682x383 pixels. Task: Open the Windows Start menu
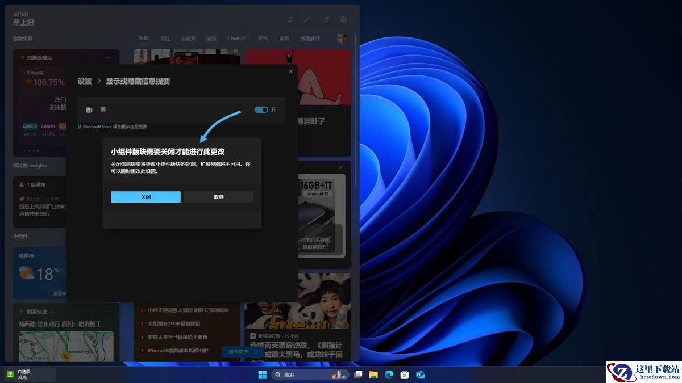[x=262, y=374]
